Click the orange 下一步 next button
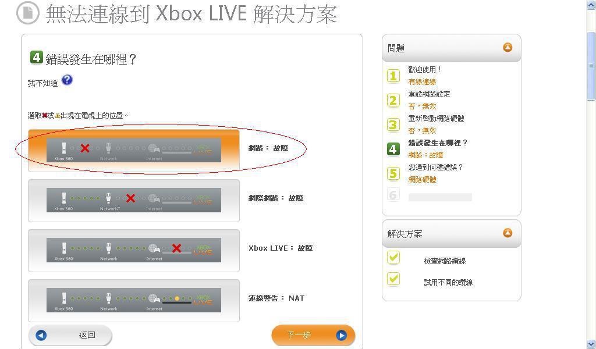The width and height of the screenshot is (596, 349). click(x=313, y=335)
